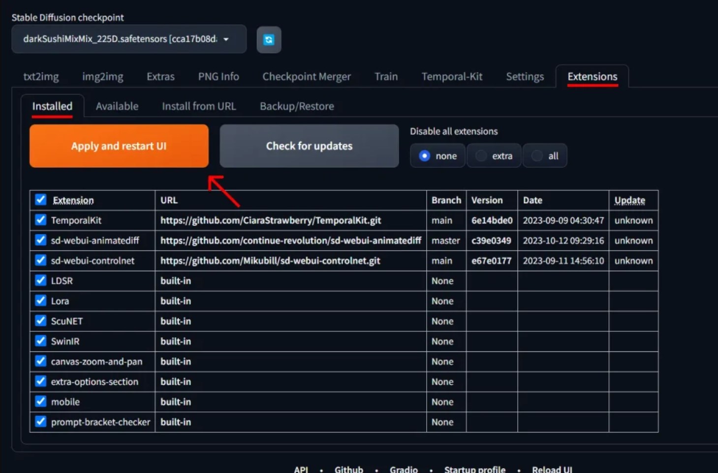Toggle the header checkbox for all extensions
Image resolution: width=718 pixels, height=473 pixels.
click(x=41, y=200)
